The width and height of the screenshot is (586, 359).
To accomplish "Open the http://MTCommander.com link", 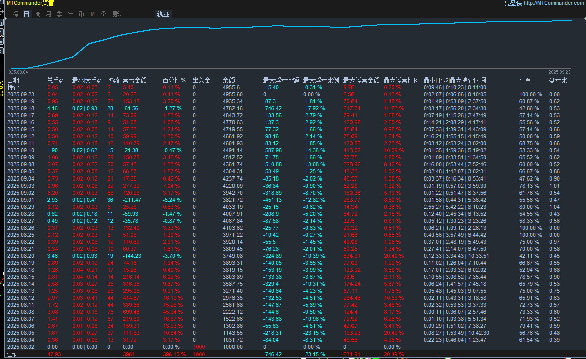I will [554, 3].
